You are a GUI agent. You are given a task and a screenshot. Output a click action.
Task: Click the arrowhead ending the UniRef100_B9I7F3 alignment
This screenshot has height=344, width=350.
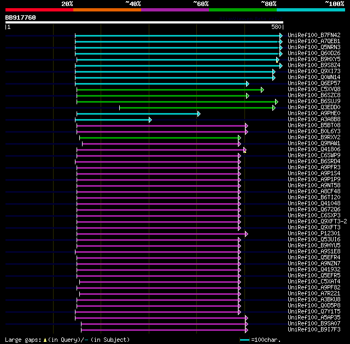[247, 330]
